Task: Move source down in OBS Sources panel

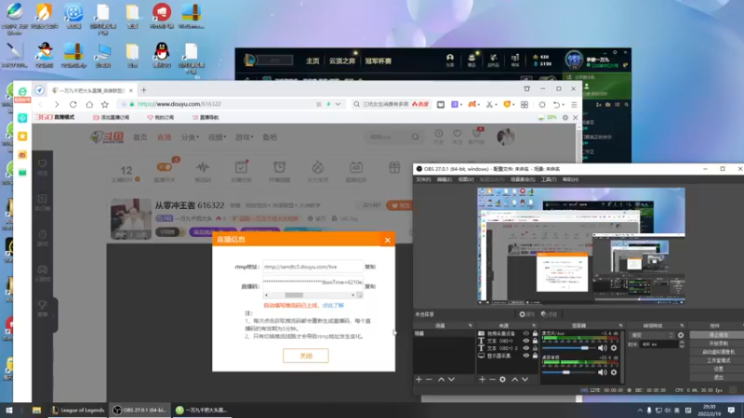Action: (525, 380)
